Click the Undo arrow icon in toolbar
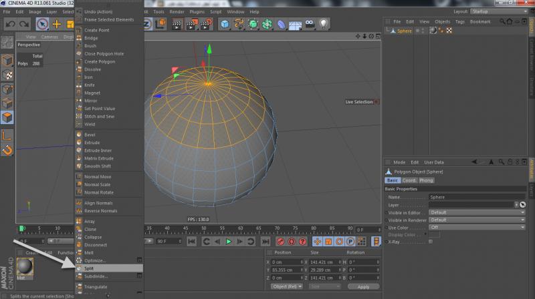The image size is (535, 299). [x=10, y=24]
